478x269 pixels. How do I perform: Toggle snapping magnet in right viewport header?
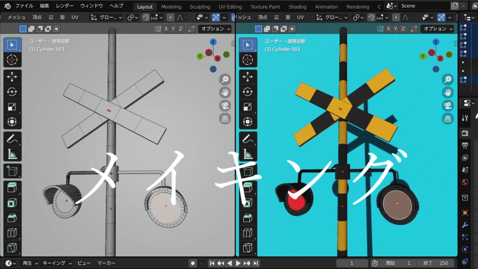tap(371, 18)
